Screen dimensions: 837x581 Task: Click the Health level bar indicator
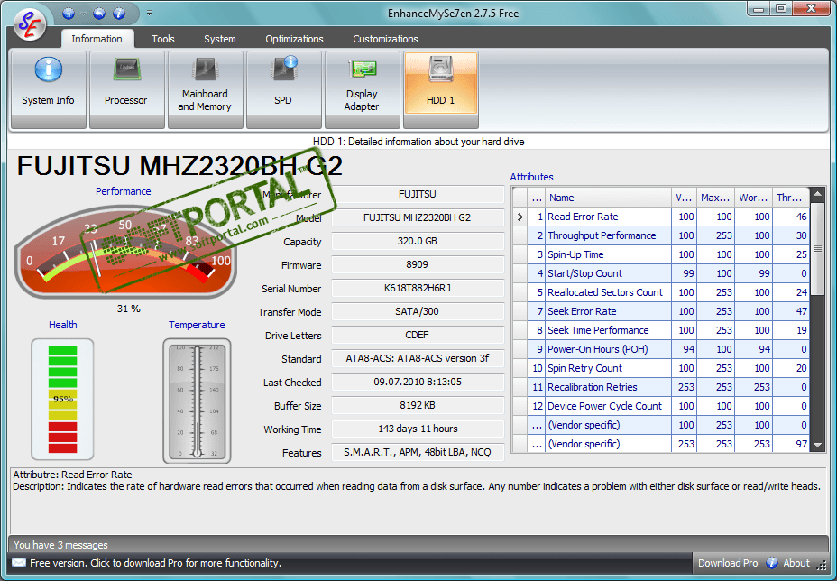62,400
